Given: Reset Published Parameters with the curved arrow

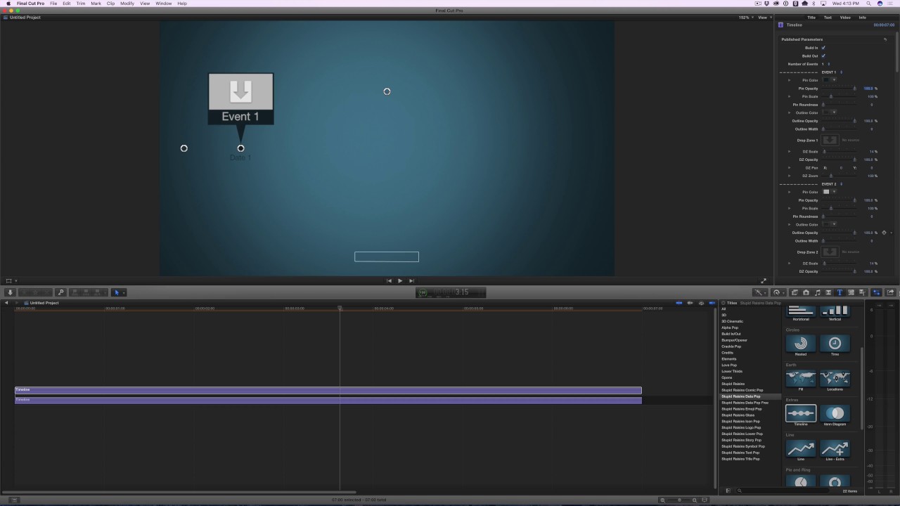Looking at the screenshot, I should [885, 39].
